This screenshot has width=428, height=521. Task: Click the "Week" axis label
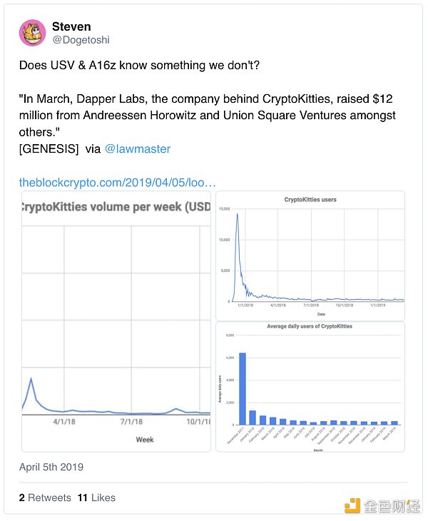[145, 440]
